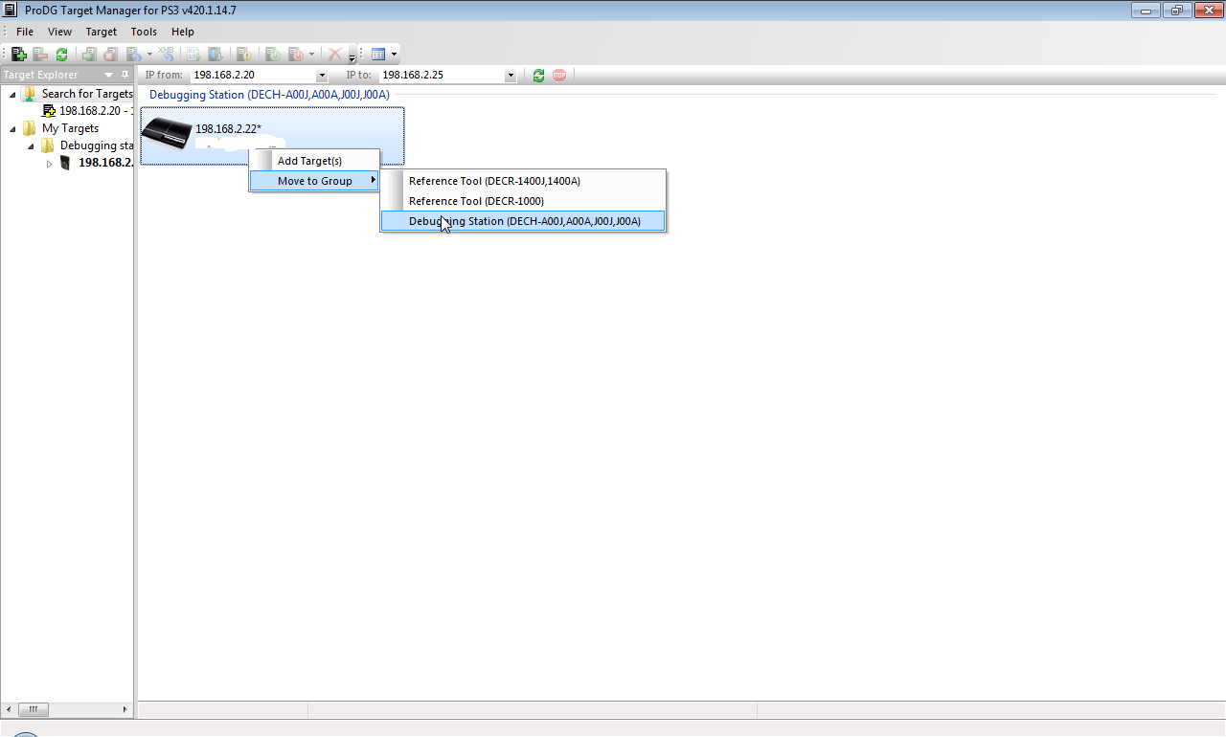The width and height of the screenshot is (1226, 737).
Task: Expand the bold 198.168.2 target node
Action: pos(49,164)
